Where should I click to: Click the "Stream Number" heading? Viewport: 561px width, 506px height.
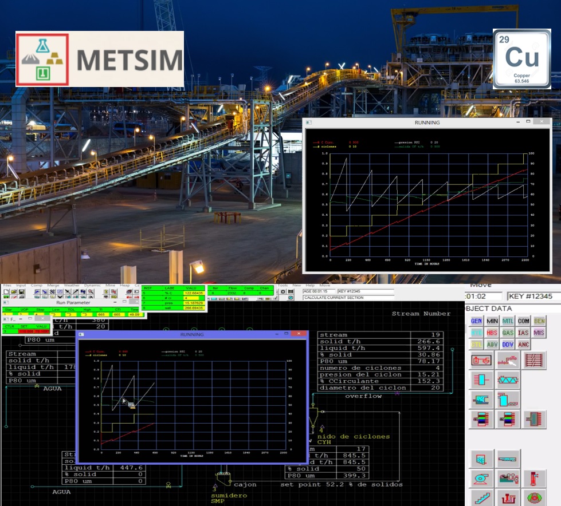[421, 314]
